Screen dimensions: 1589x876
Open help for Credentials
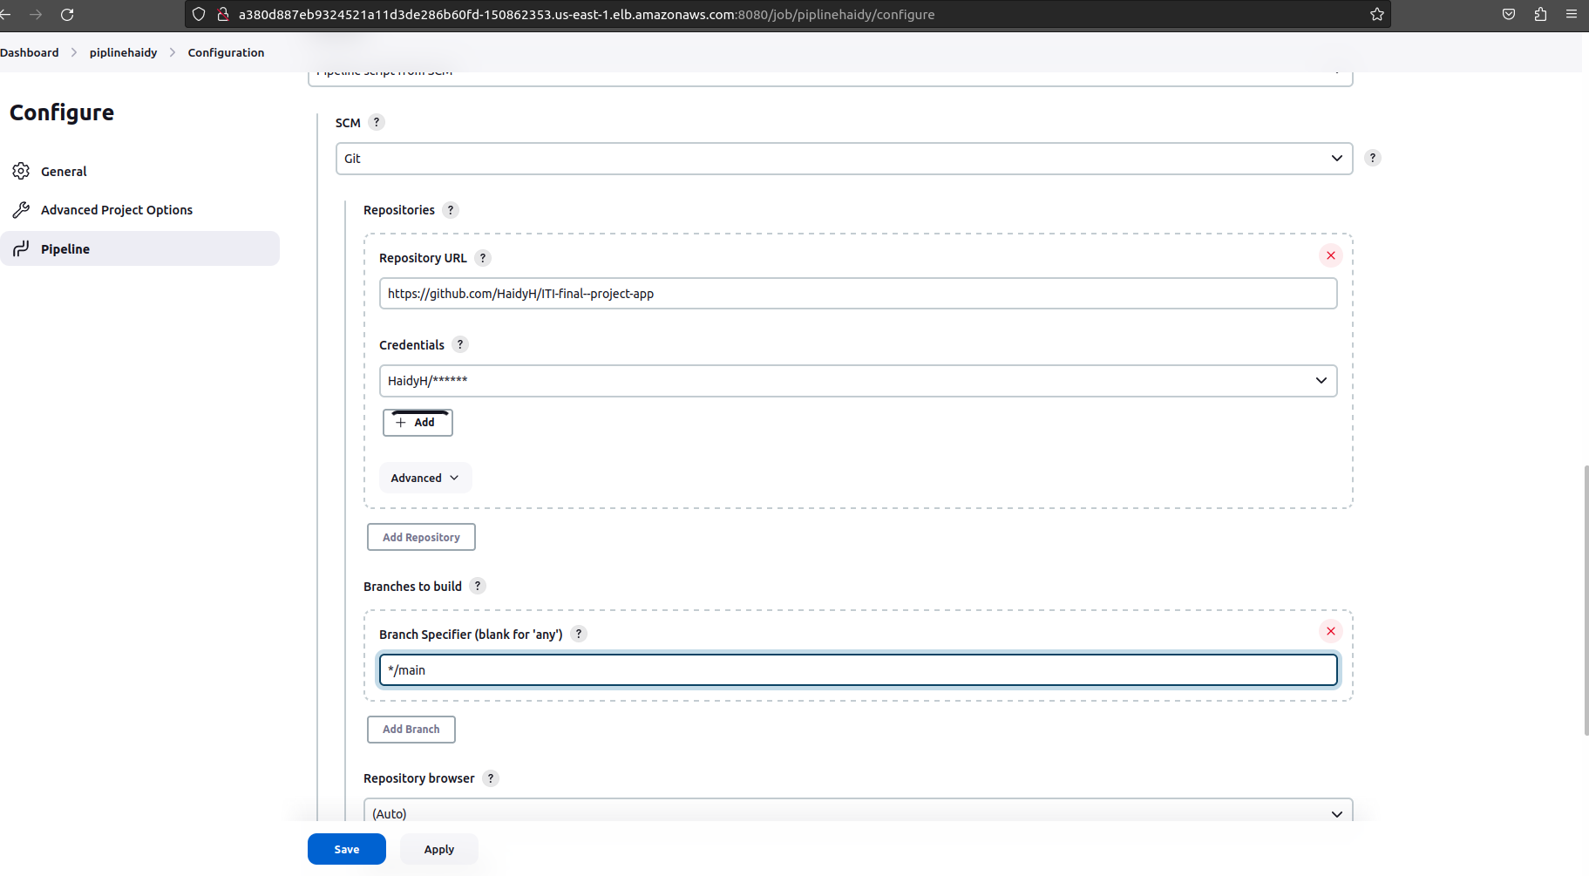click(x=460, y=344)
